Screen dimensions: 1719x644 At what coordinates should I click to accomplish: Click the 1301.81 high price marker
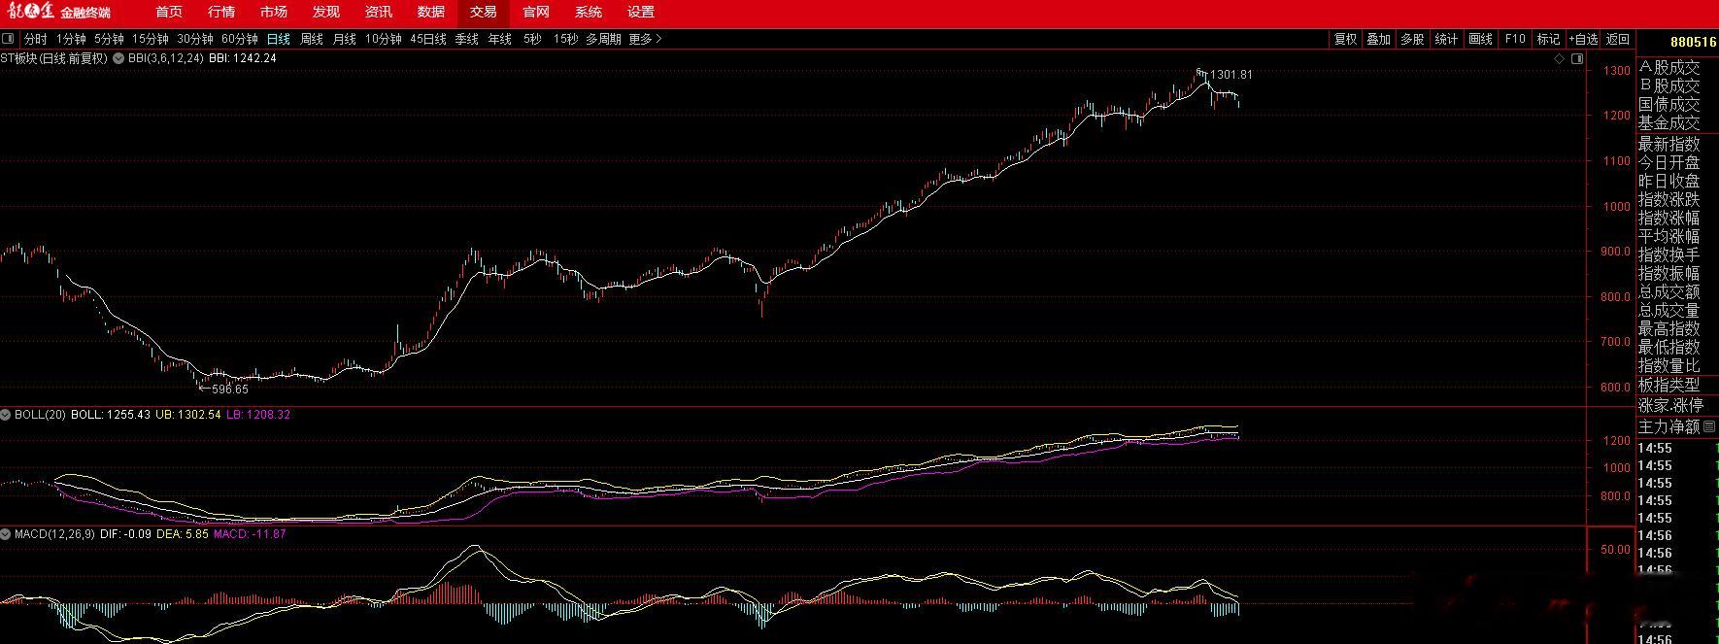pos(1230,75)
